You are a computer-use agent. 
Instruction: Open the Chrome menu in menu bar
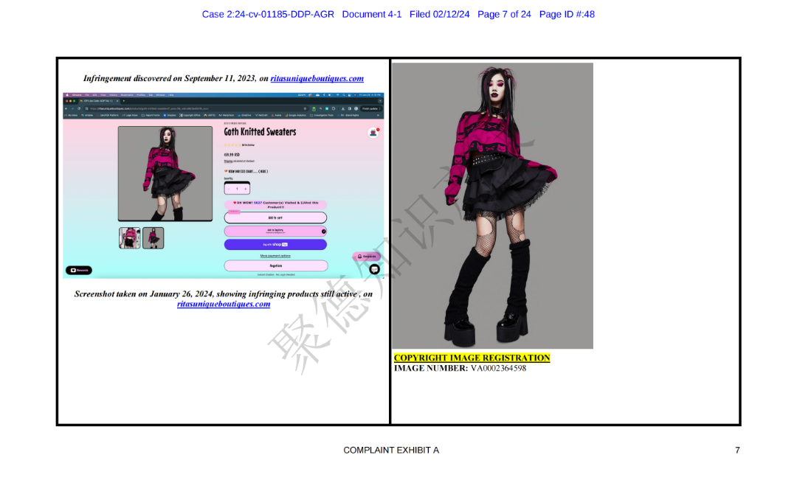pos(77,95)
